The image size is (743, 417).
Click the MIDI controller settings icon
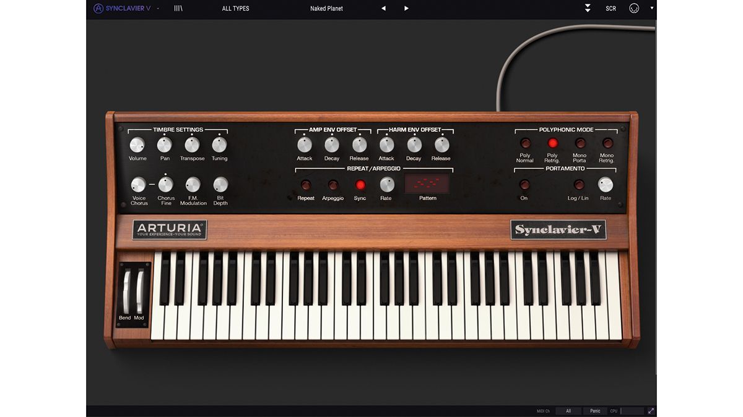(633, 8)
